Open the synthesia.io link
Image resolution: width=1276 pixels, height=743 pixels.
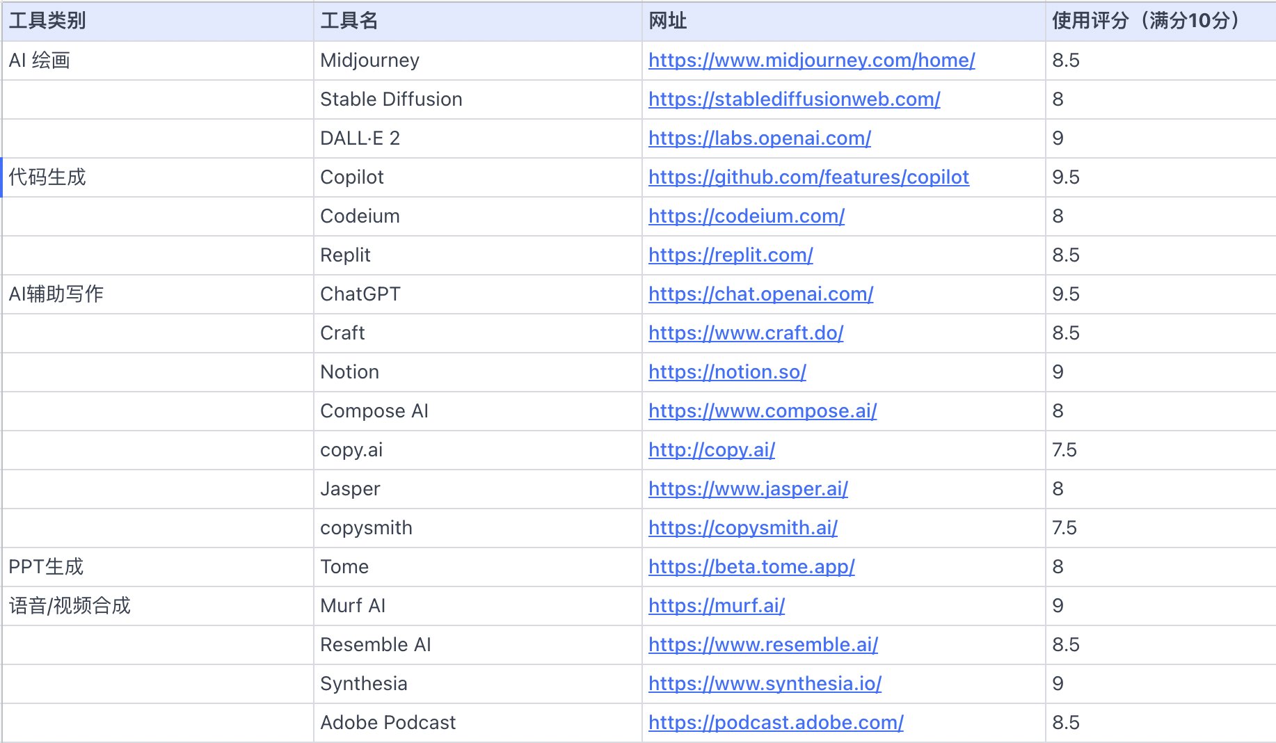coord(765,684)
